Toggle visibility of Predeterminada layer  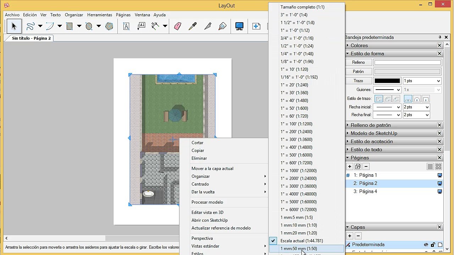click(426, 245)
